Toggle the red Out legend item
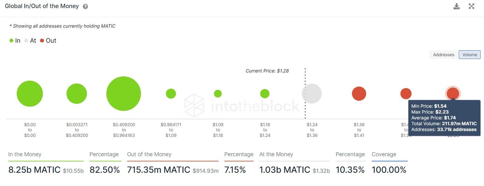 coord(48,40)
